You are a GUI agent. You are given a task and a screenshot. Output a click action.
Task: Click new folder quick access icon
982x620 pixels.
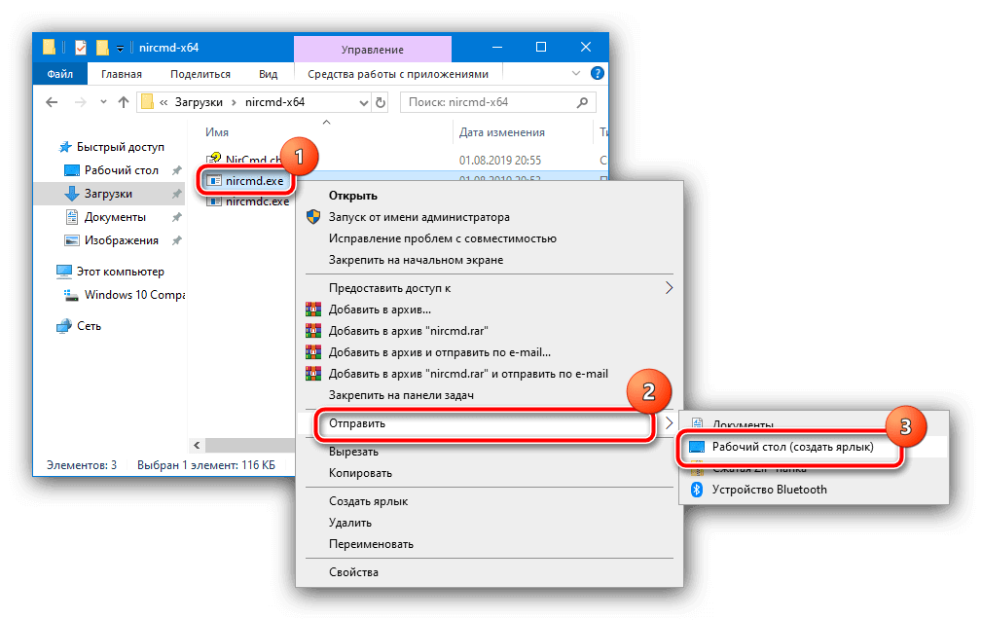102,48
